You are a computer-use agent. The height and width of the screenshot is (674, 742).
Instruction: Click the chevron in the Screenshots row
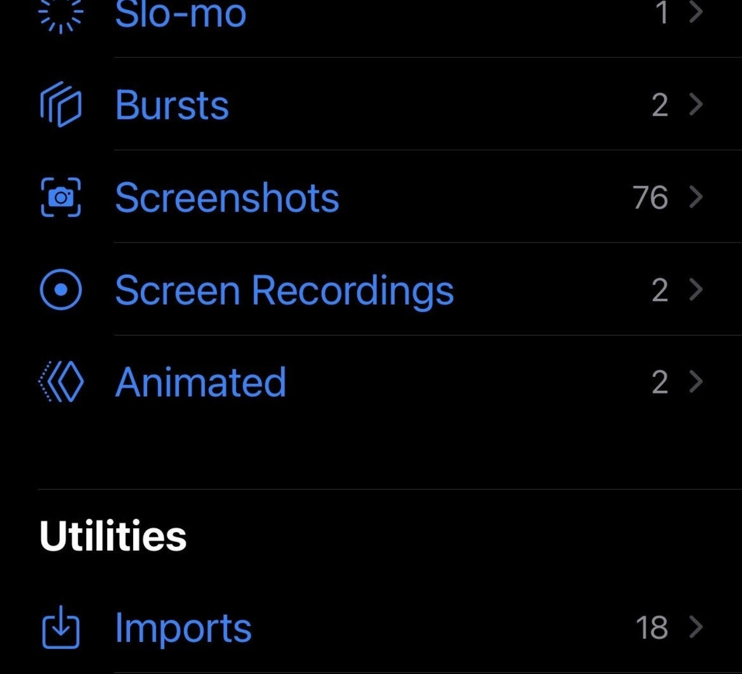[695, 197]
